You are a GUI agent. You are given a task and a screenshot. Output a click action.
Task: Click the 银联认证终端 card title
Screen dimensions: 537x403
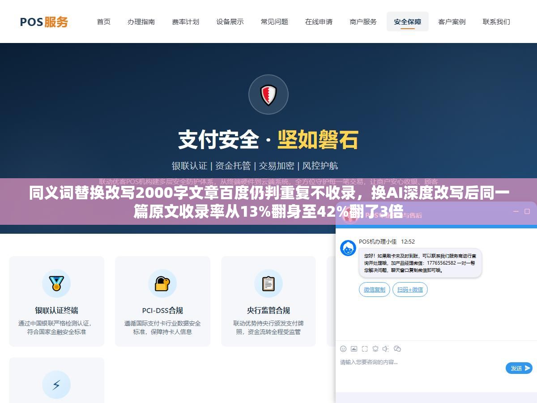point(56,310)
